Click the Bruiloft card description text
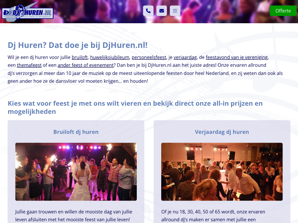Viewport: 298px width, 223px height. tap(74, 216)
